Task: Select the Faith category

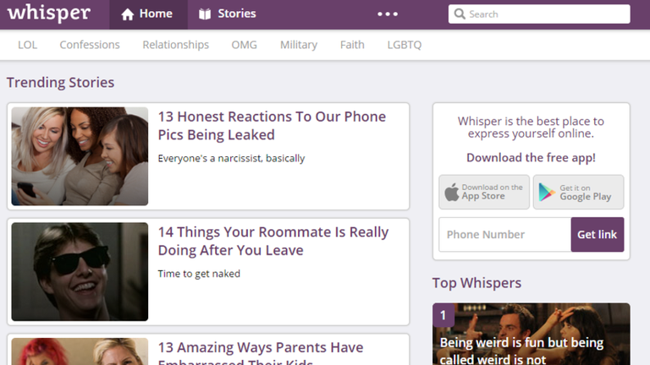Action: pyautogui.click(x=352, y=45)
